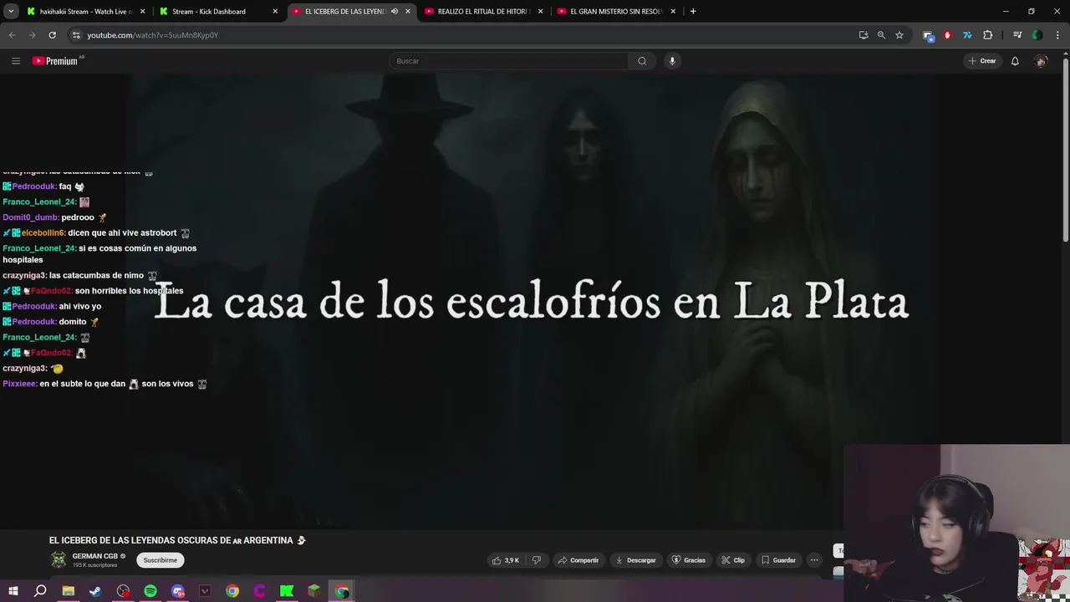Viewport: 1070px width, 602px height.
Task: Click chat username Domit0_dumb
Action: pyautogui.click(x=30, y=217)
